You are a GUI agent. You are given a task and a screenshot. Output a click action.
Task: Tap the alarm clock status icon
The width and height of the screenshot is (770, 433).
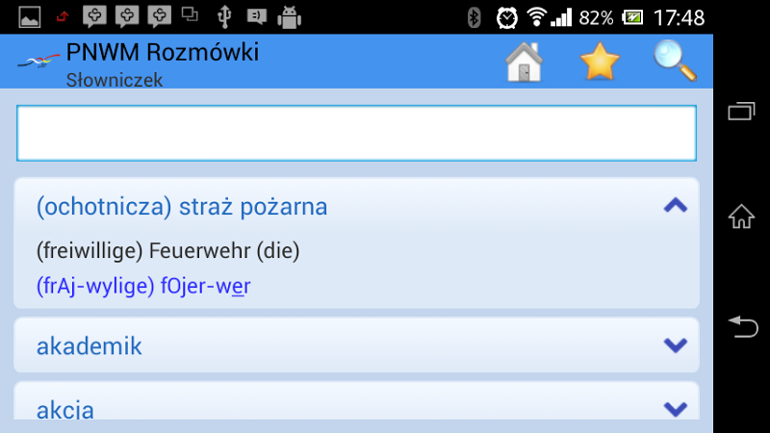tap(507, 18)
